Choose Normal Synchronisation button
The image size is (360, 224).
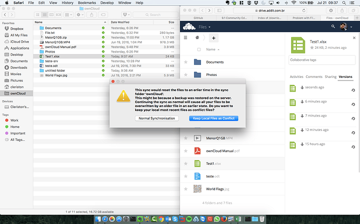tap(157, 118)
